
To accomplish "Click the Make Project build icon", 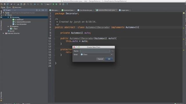I will coord(42,4).
